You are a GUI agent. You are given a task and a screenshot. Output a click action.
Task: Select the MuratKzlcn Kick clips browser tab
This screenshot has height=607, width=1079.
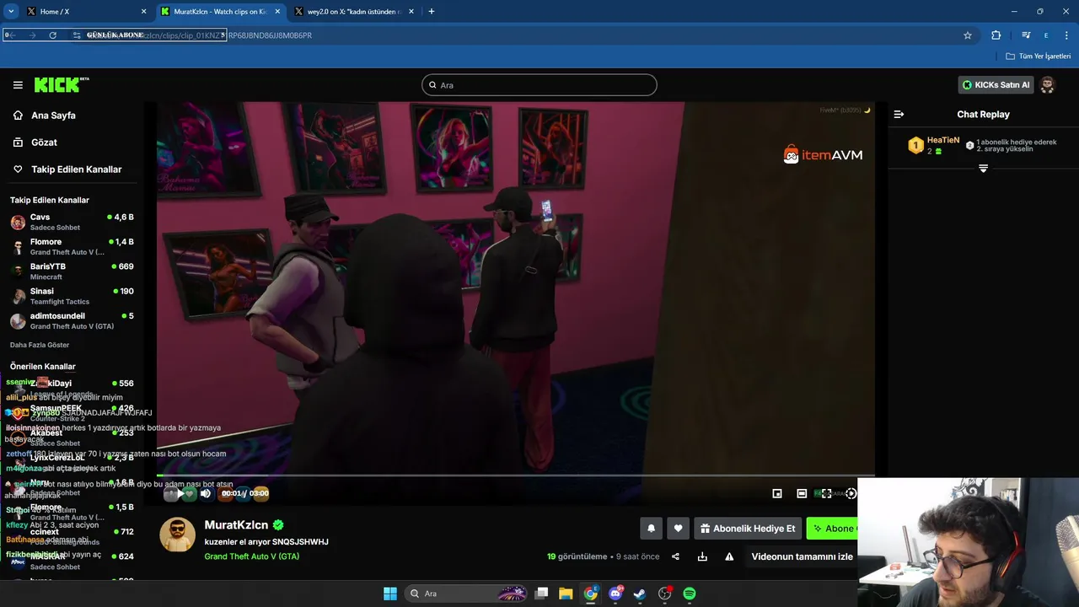pyautogui.click(x=220, y=12)
